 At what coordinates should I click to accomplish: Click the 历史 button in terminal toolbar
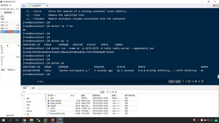(171, 81)
